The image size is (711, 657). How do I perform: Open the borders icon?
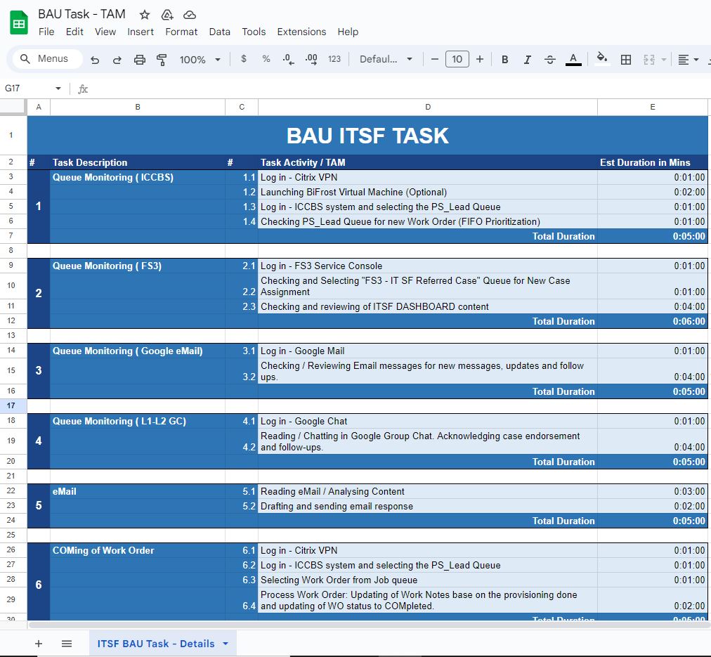coord(626,60)
